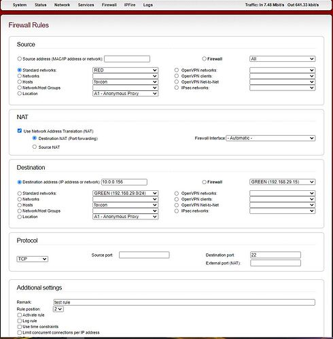
Task: Select Destination OpenVPN networks radio
Action: pos(177,194)
